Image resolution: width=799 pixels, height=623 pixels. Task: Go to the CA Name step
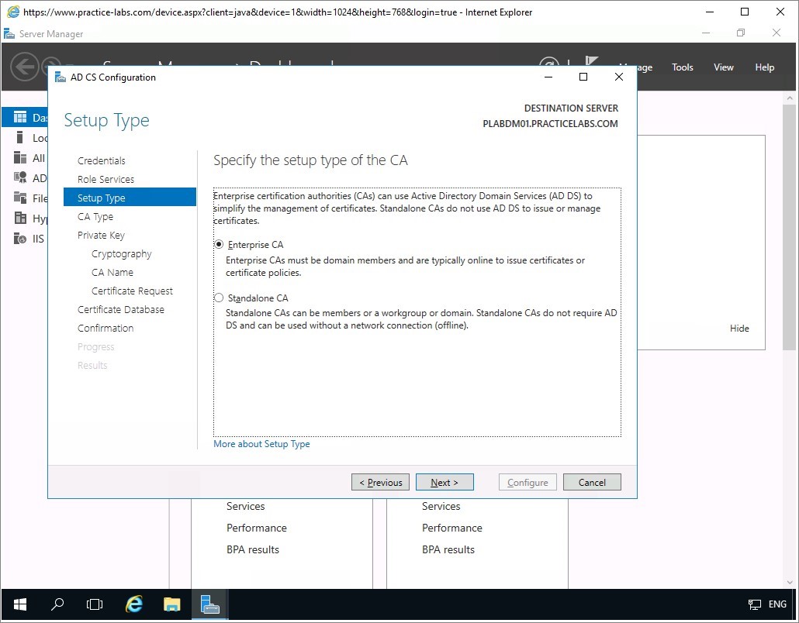point(112,272)
